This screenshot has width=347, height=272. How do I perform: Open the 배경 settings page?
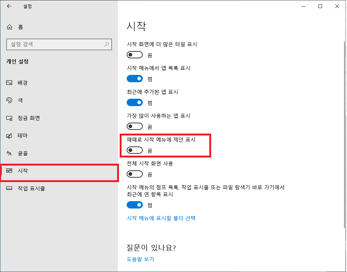coord(59,83)
